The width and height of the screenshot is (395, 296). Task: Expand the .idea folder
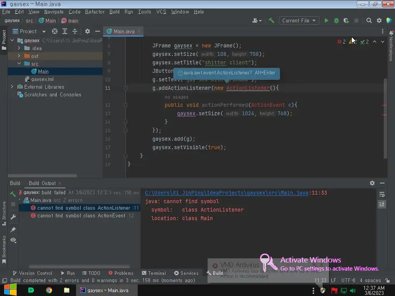tap(19, 48)
